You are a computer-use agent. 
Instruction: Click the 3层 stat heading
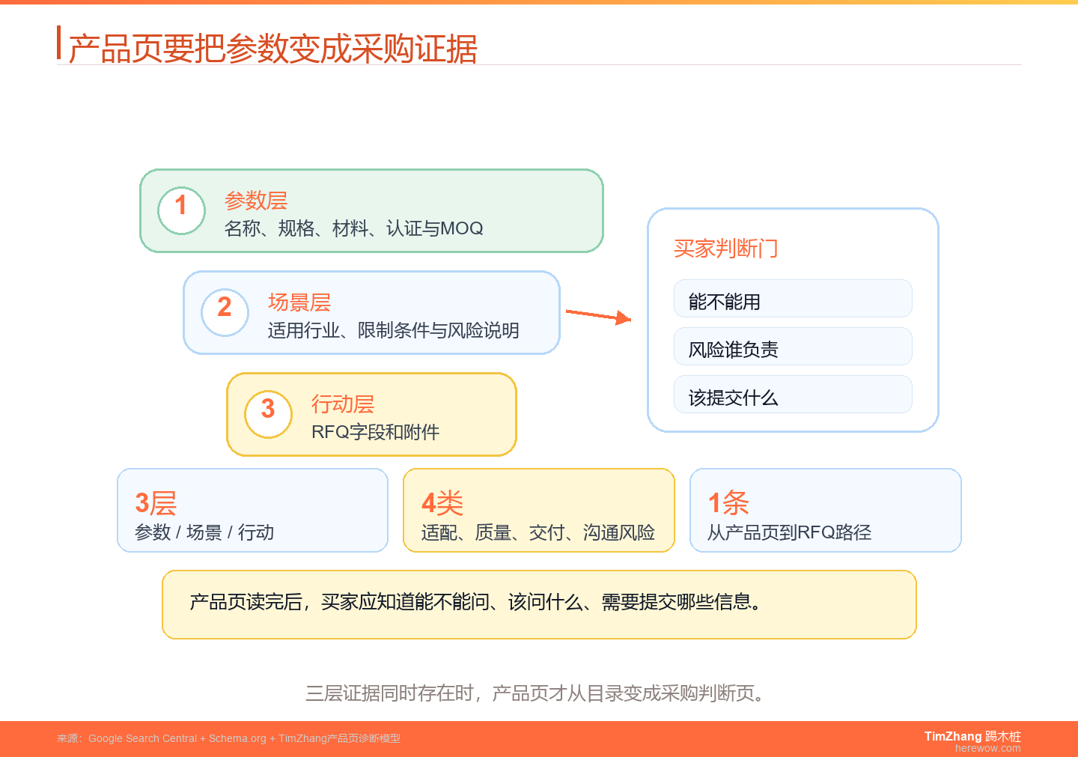(156, 503)
